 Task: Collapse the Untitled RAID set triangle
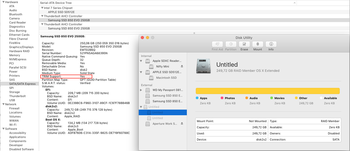[x=141, y=107]
